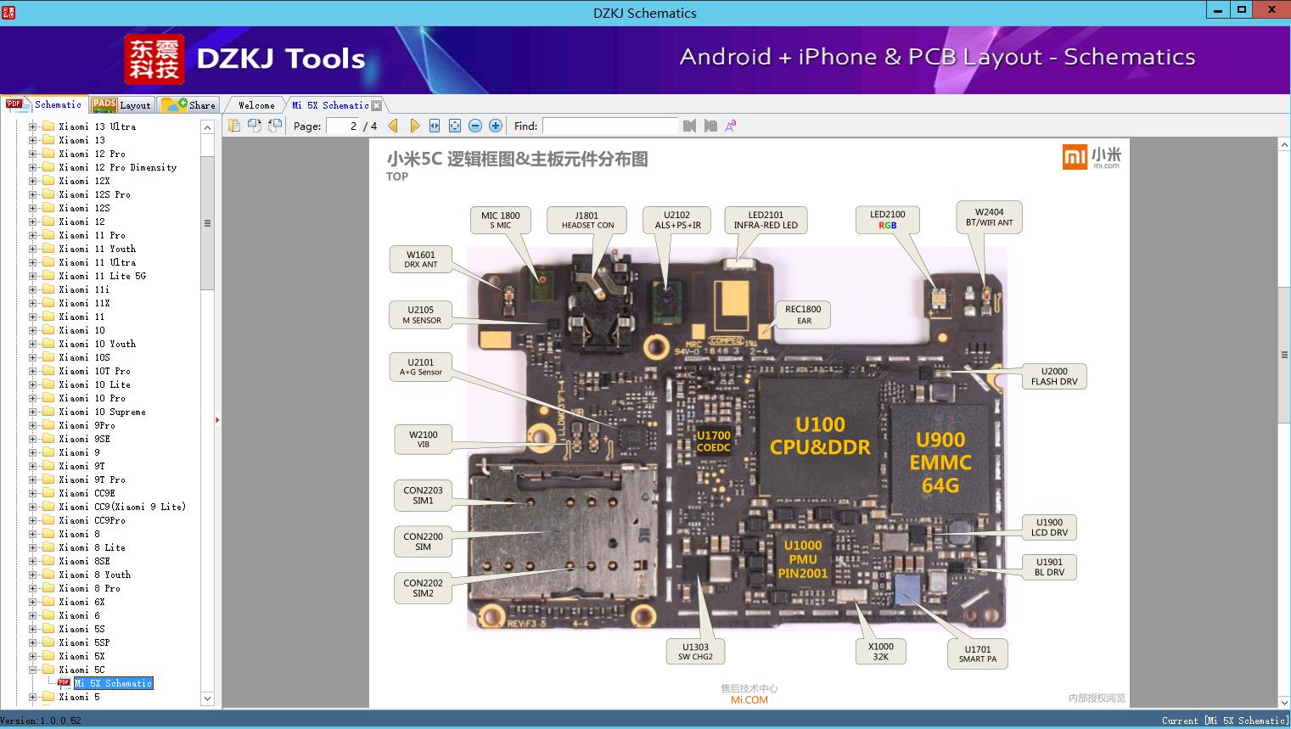This screenshot has width=1291, height=729.
Task: Expand the Xiaomi CC9(Xiaomi 9 Lite) folder
Action: pyautogui.click(x=33, y=507)
